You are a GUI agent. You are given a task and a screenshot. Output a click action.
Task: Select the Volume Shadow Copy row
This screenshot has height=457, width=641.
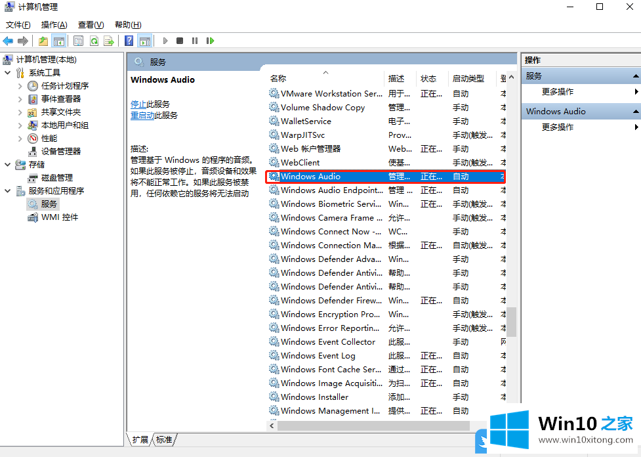[x=386, y=108]
